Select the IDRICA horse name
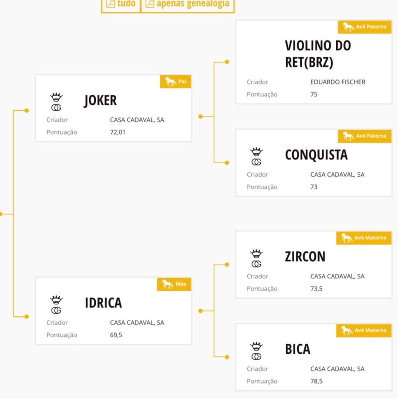Screen dimensions: 418x399 (x=103, y=303)
